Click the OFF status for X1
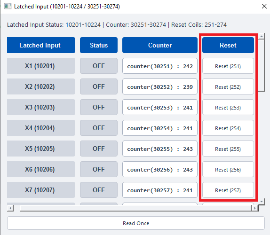This screenshot has height=235, width=270. 99,66
